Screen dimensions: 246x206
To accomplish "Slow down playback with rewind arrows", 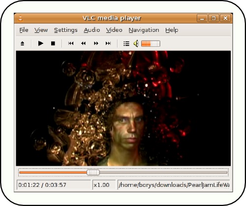I will (x=83, y=43).
